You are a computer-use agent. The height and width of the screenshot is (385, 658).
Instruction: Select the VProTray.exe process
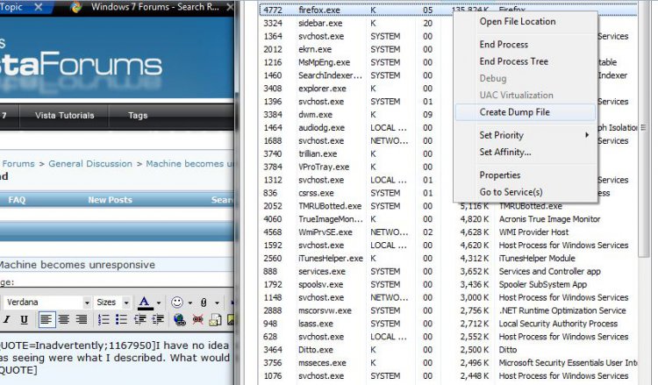[324, 167]
